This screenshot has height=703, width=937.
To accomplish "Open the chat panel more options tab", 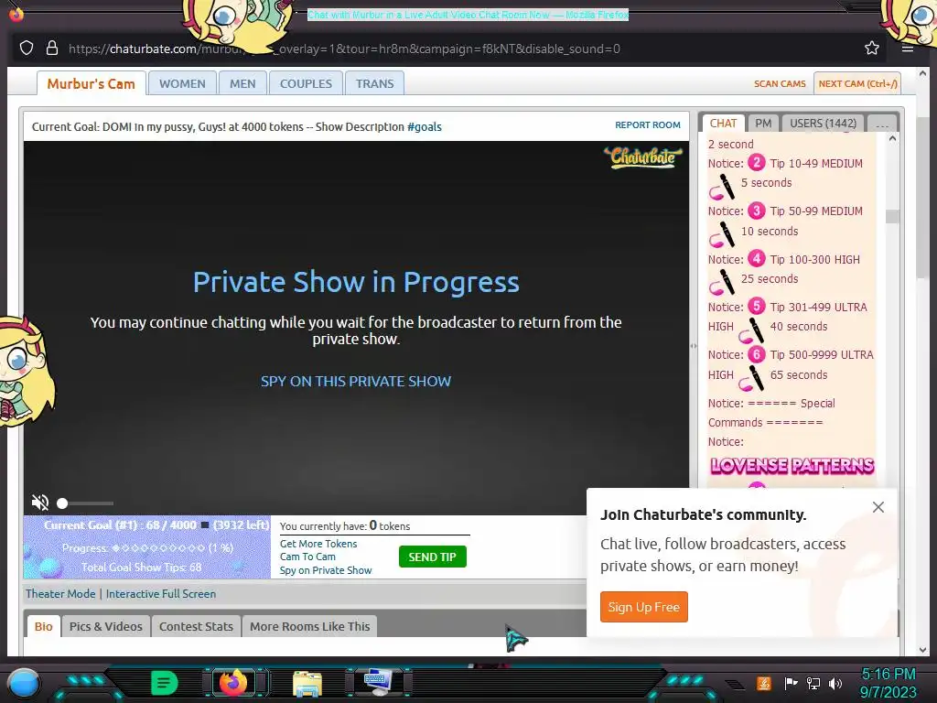I will pos(881,124).
